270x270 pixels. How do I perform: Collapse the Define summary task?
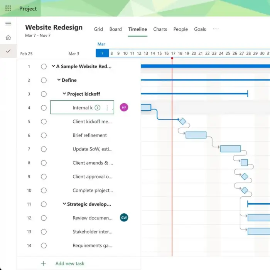pyautogui.click(x=59, y=80)
